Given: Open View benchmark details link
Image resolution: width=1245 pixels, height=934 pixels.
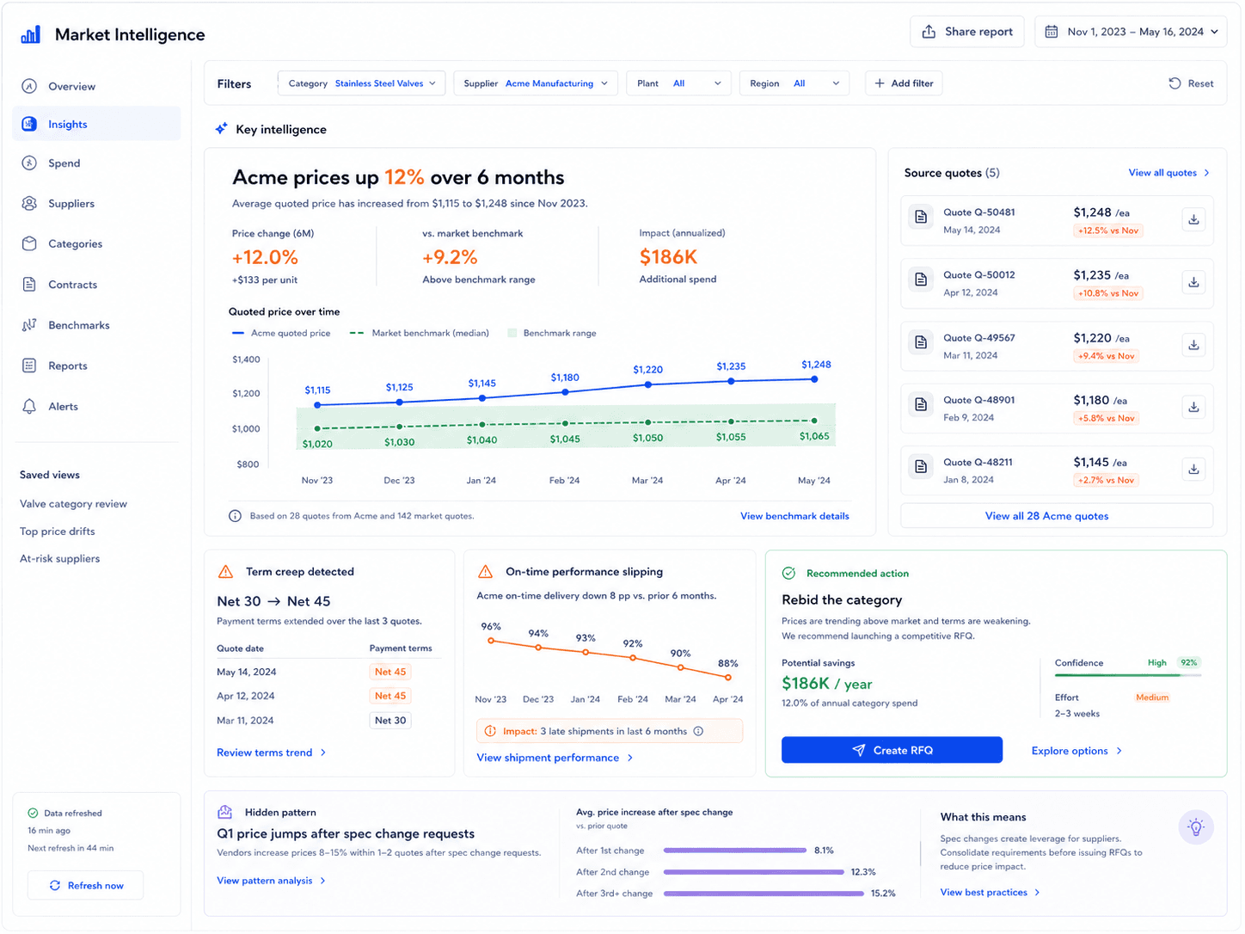Looking at the screenshot, I should [x=794, y=516].
